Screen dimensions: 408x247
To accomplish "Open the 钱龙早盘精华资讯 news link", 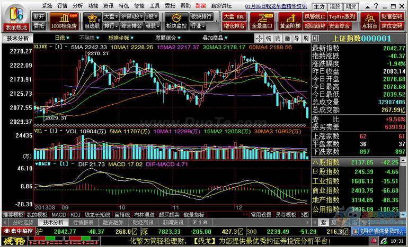I will pyautogui.click(x=276, y=6).
